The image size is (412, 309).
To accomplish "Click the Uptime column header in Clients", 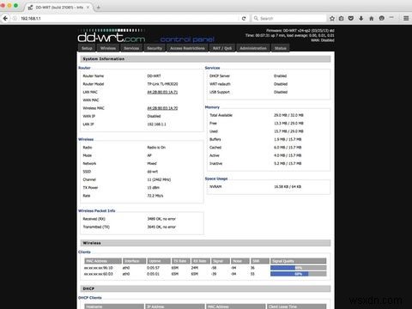I will coord(159,261).
